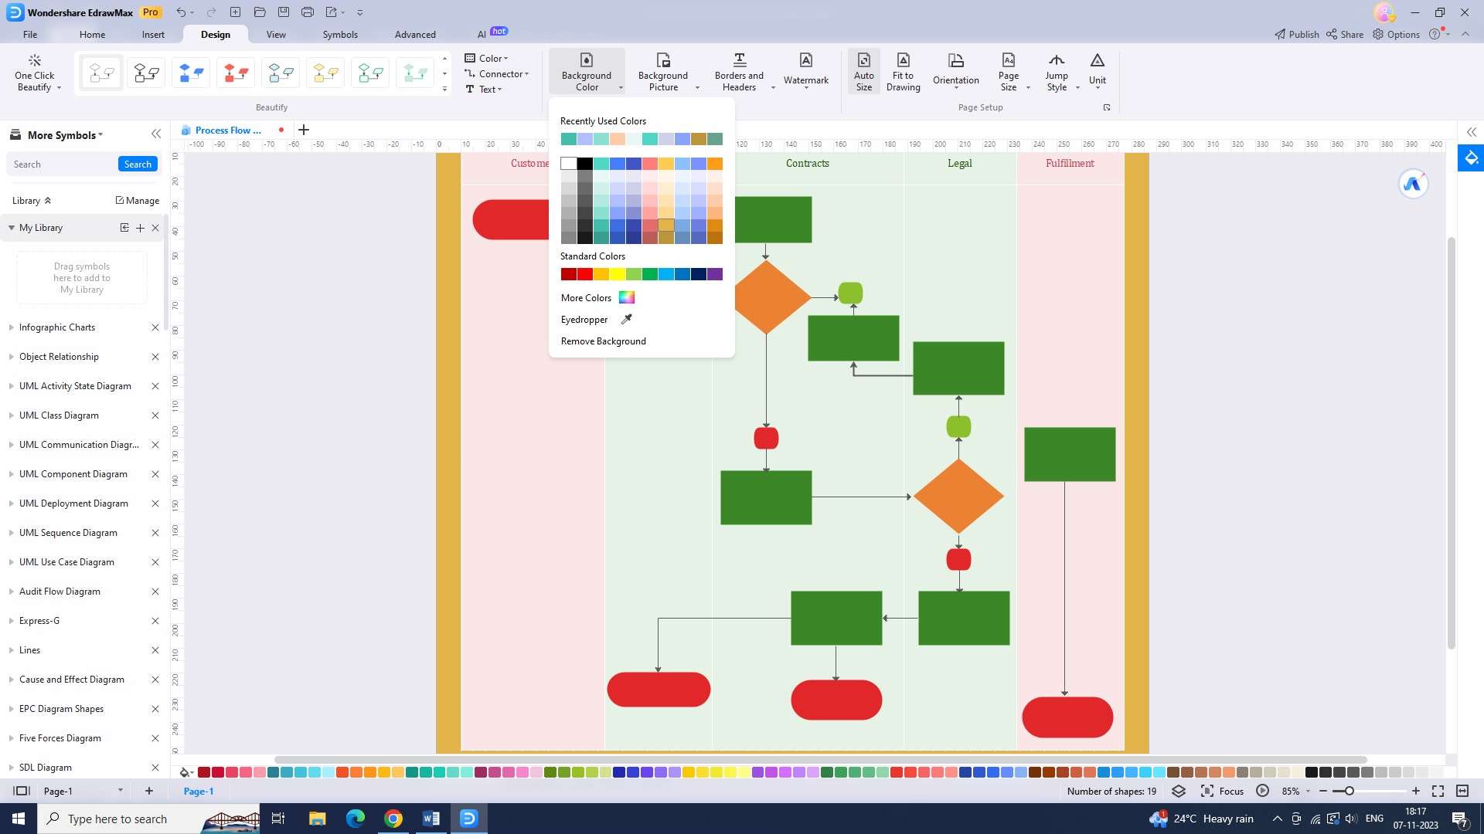Import into My Library
Viewport: 1484px width, 834px height.
pyautogui.click(x=124, y=228)
